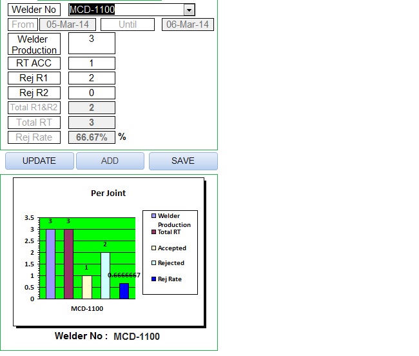Edit the Until date field 06-Mar-14
419x356 pixels.
[188, 25]
